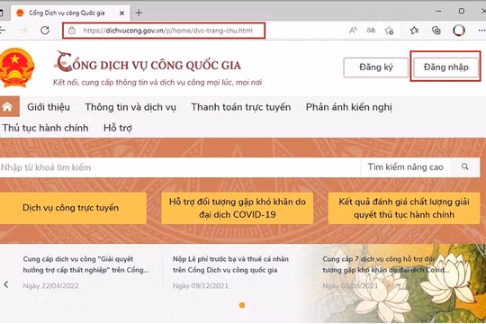Click the address bar URL field
This screenshot has height=324, width=486.
164,31
